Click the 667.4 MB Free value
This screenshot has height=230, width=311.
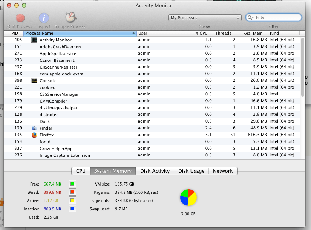click(52, 184)
